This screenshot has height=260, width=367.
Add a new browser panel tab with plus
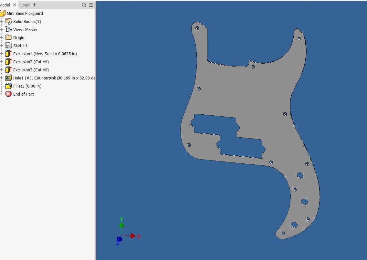coord(35,5)
